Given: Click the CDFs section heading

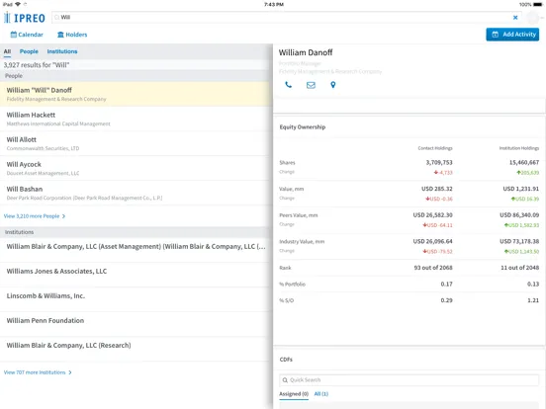Looking at the screenshot, I should pyautogui.click(x=286, y=360).
